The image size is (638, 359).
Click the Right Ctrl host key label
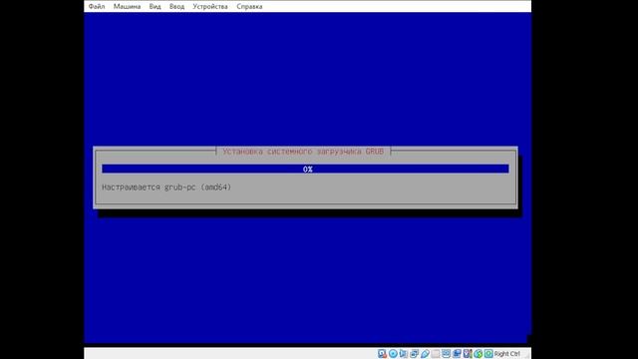pyautogui.click(x=507, y=354)
